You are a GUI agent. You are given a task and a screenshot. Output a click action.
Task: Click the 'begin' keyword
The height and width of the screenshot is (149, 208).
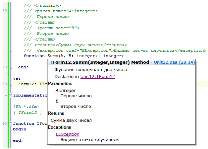coord(20,129)
